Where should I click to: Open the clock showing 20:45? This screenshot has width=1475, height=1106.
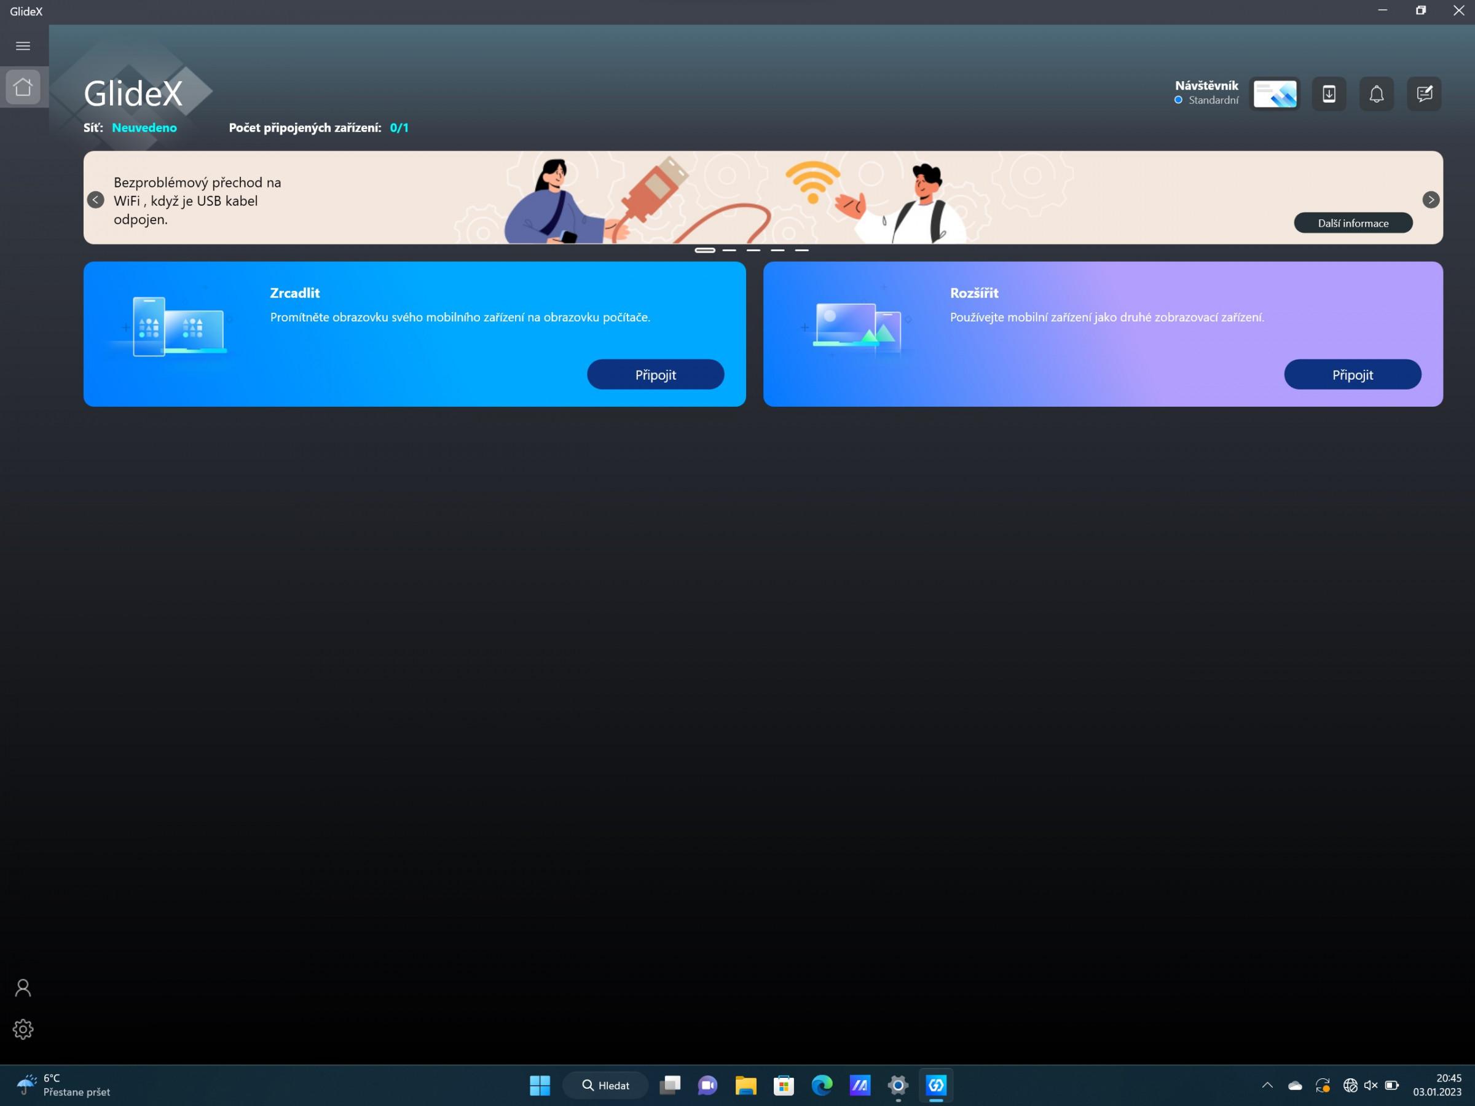(x=1437, y=1085)
